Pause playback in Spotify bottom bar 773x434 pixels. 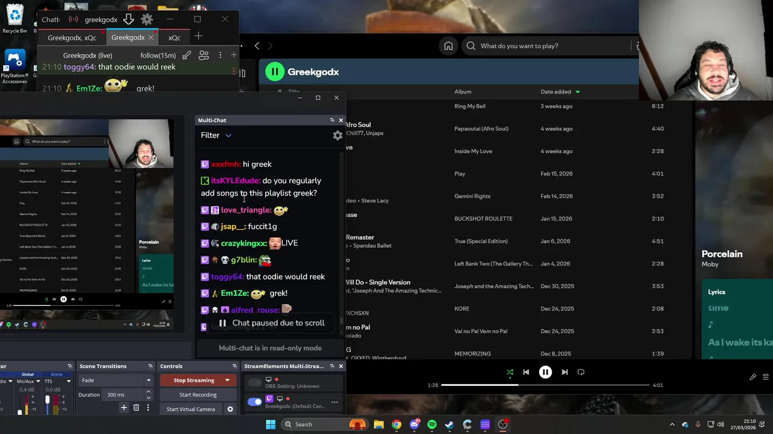click(545, 373)
